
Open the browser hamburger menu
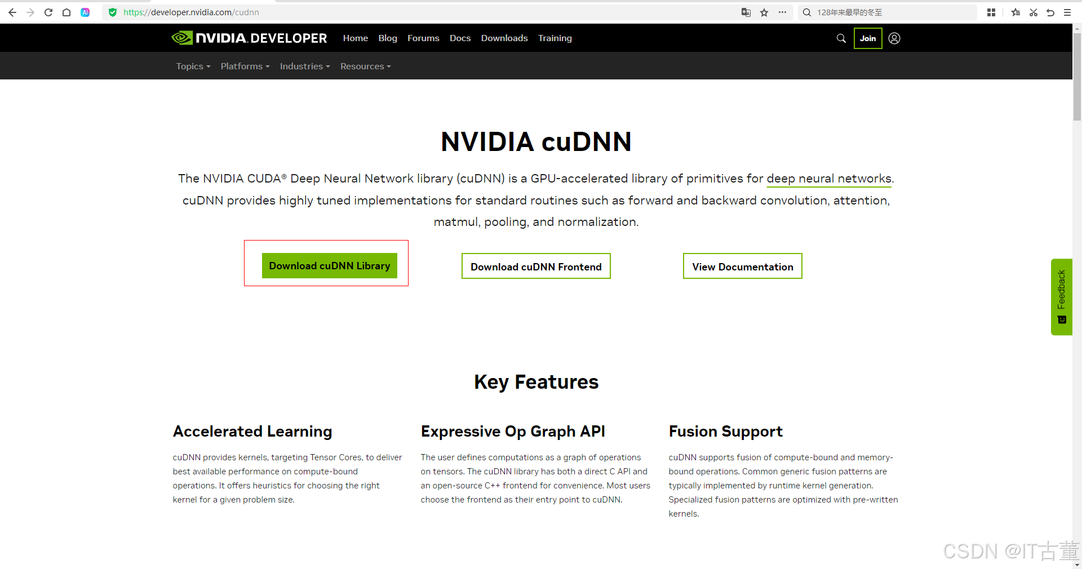pos(1067,12)
